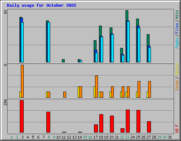The width and height of the screenshot is (181, 141).
Task: Click the red KB bar for day 20
Action: [112, 124]
